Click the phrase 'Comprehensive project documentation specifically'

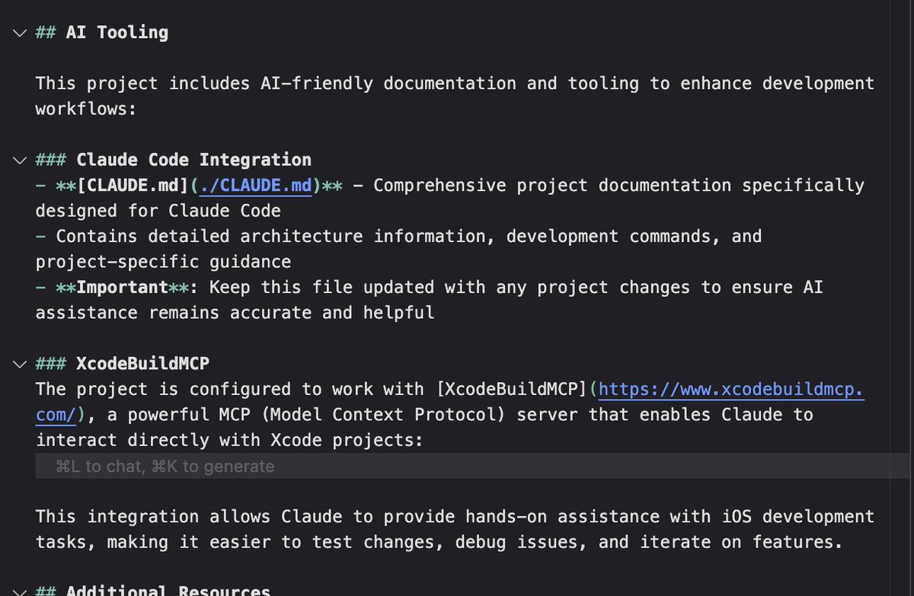point(619,186)
